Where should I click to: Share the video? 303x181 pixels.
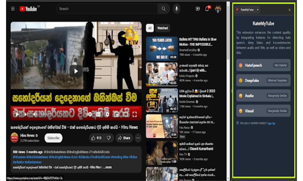(124, 138)
